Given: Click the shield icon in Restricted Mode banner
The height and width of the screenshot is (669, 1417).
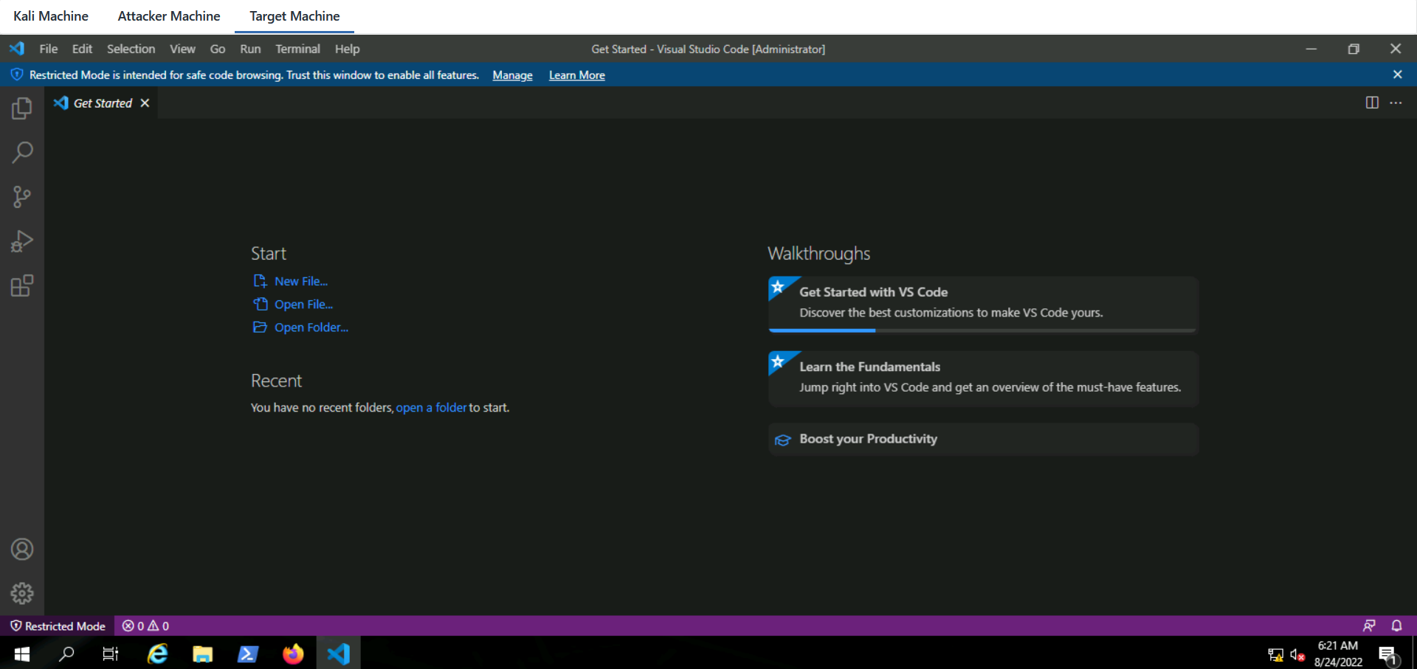Looking at the screenshot, I should pyautogui.click(x=17, y=74).
